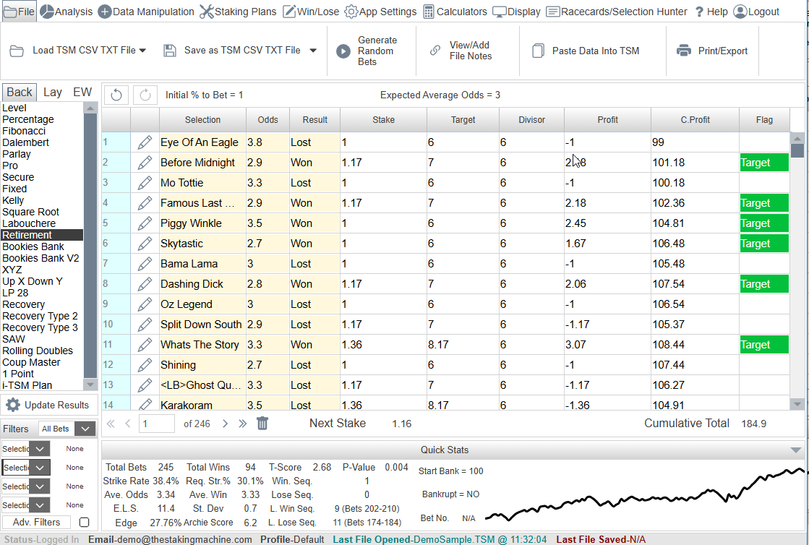Click Paste Data Into TSM icon
The height and width of the screenshot is (545, 809).
[x=537, y=51]
